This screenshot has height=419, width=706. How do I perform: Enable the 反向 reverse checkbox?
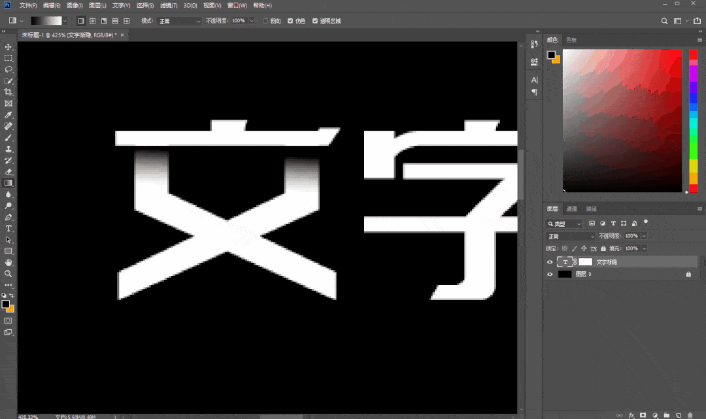coord(265,21)
